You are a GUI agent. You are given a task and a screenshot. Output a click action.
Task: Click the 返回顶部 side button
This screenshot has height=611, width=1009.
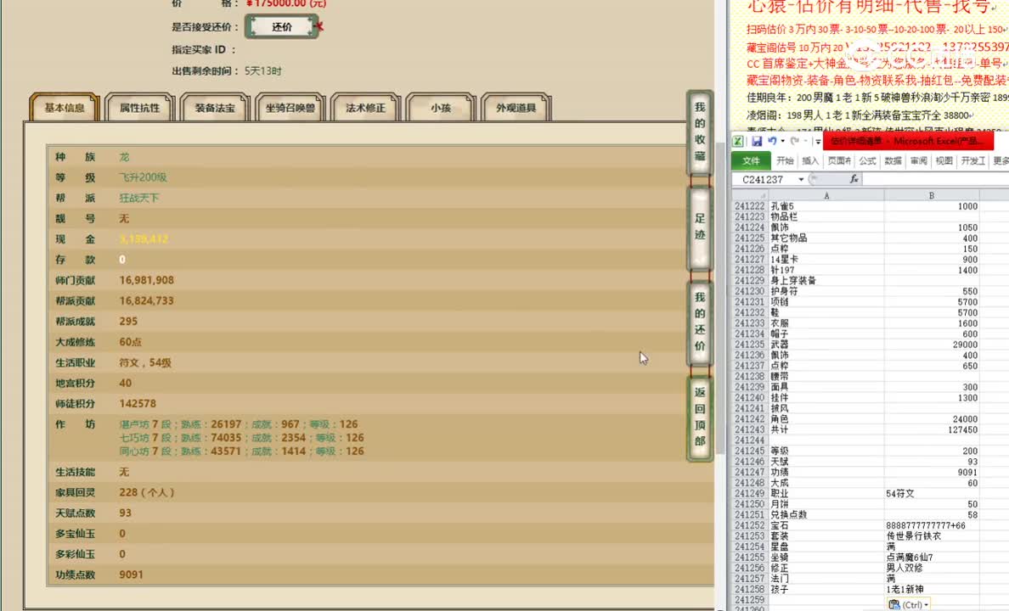tap(700, 417)
